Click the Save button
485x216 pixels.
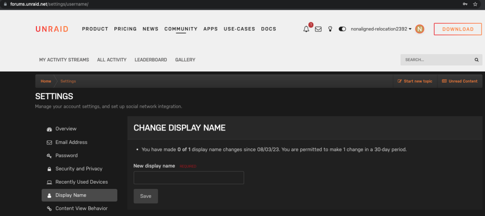(145, 196)
